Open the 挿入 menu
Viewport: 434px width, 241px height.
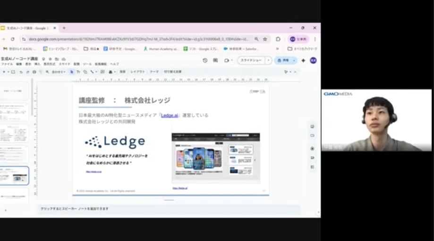[37, 64]
